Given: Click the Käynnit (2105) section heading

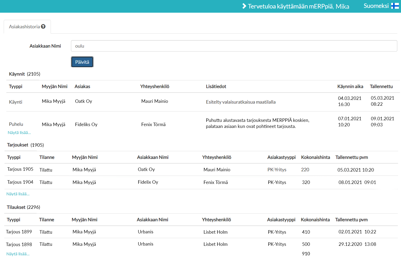Looking at the screenshot, I should click(25, 74).
